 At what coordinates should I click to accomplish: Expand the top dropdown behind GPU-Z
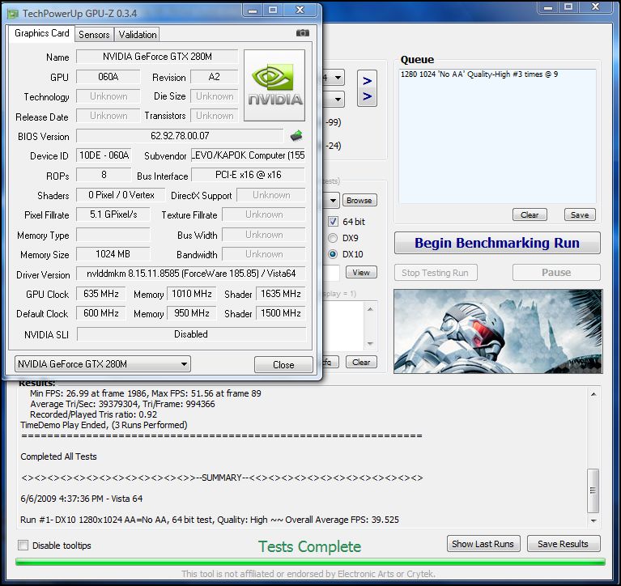(338, 78)
